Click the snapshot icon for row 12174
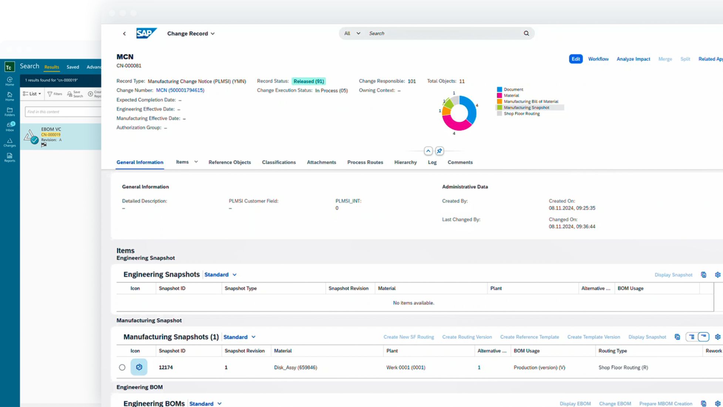723x407 pixels. tap(139, 367)
